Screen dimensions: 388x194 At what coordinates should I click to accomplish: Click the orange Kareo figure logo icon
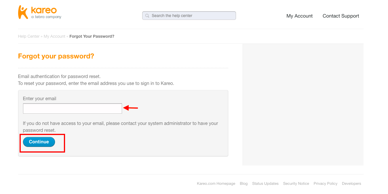click(x=23, y=12)
